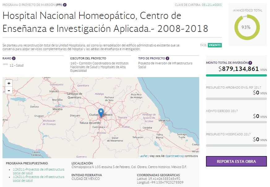
Task: Click the Presupuesto Modificado 2017 progress bar
Action: [236, 146]
